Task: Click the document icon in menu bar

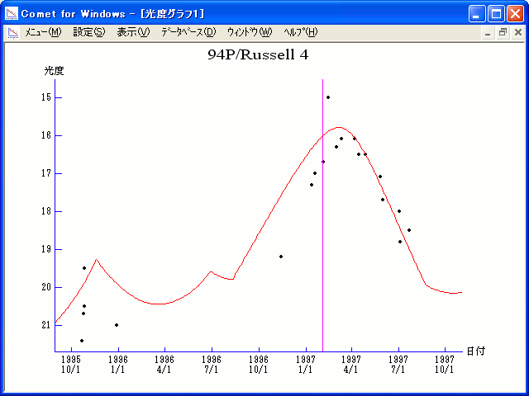Action: [x=13, y=33]
